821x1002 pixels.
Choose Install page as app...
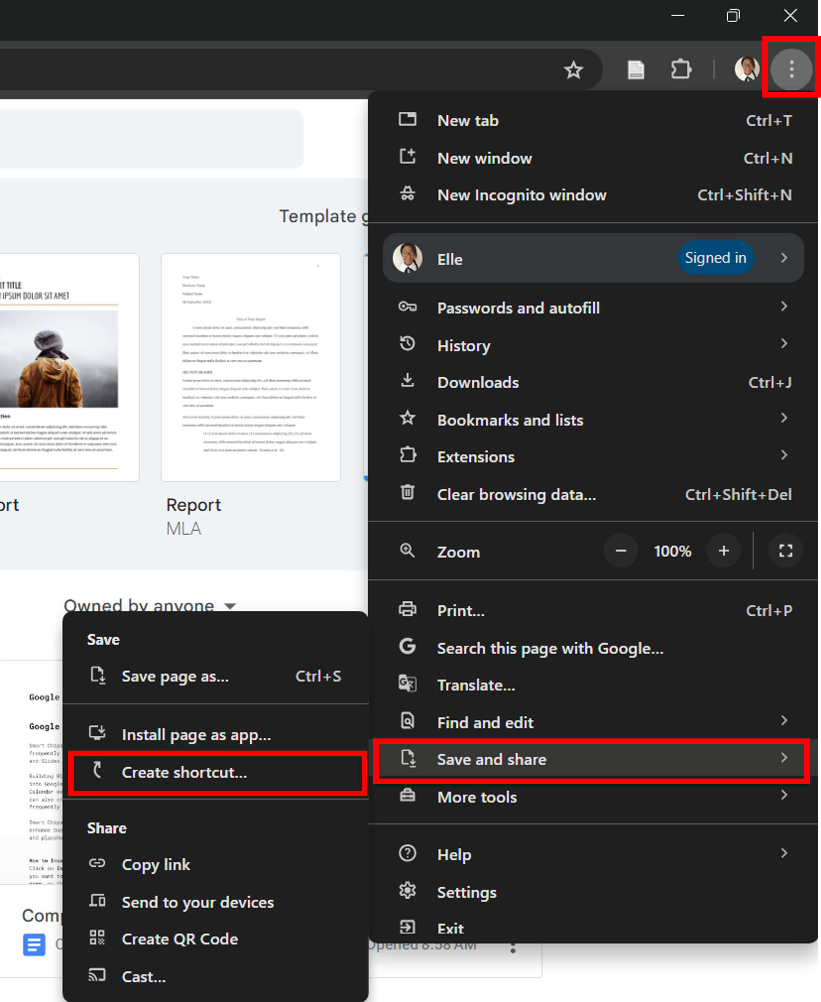[x=216, y=734]
